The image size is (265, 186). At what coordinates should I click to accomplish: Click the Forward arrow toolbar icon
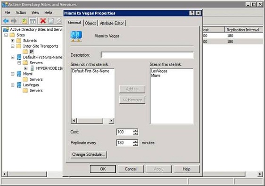[14, 21]
